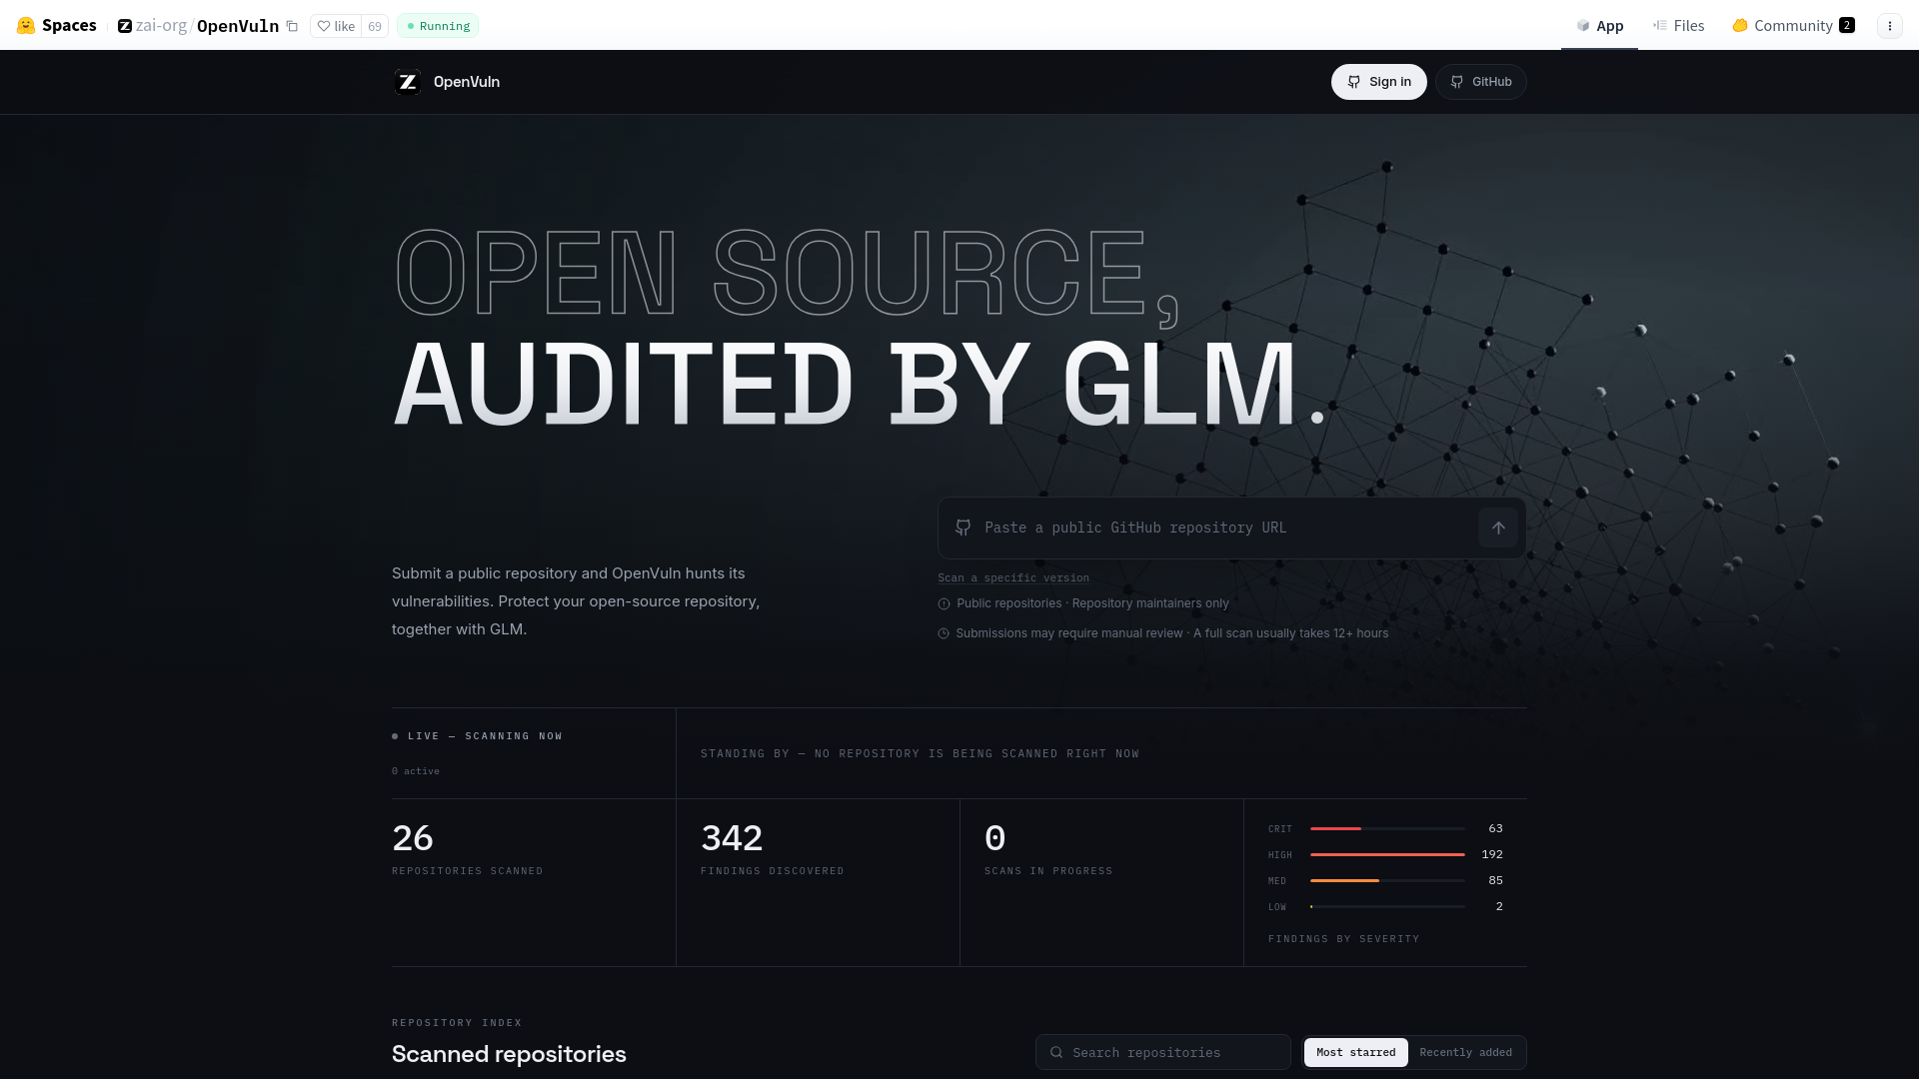Screen dimensions: 1919x1079
Task: Click the MED count 85
Action: pos(1495,880)
